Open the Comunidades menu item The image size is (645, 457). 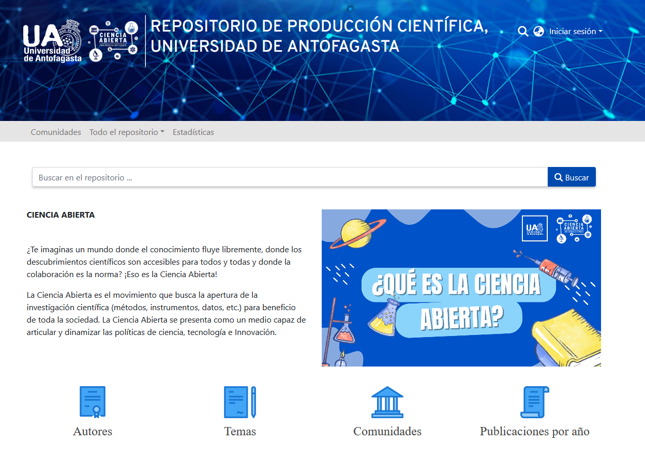pos(56,132)
